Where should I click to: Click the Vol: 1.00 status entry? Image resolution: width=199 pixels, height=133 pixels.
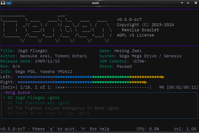tap(185, 129)
